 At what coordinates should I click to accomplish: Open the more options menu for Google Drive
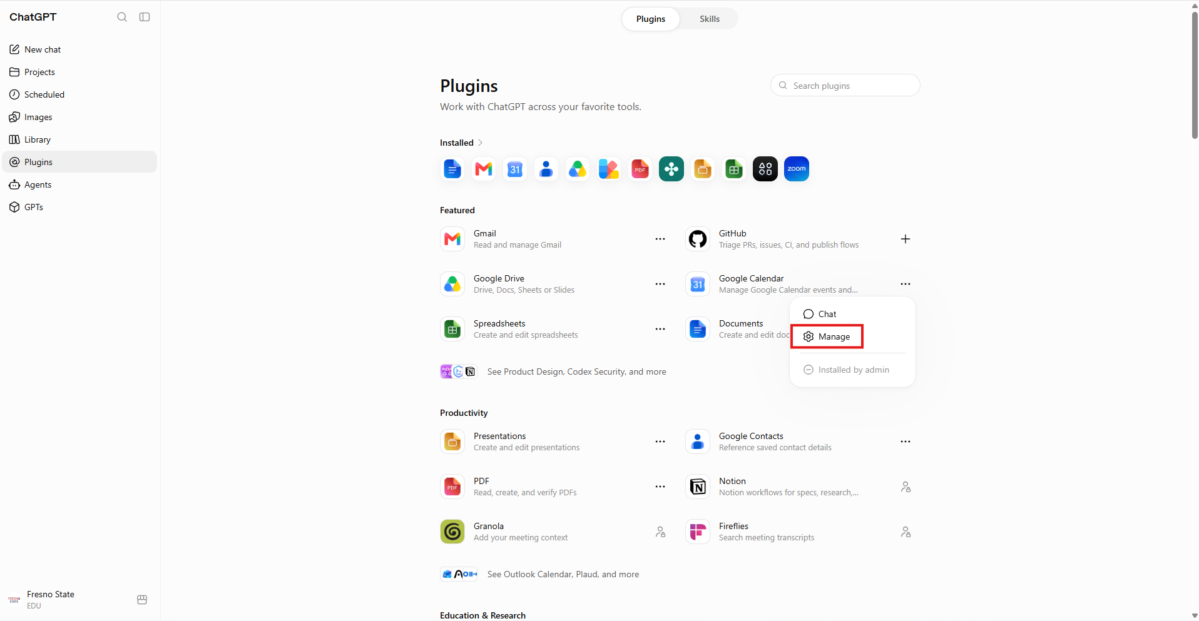(660, 284)
